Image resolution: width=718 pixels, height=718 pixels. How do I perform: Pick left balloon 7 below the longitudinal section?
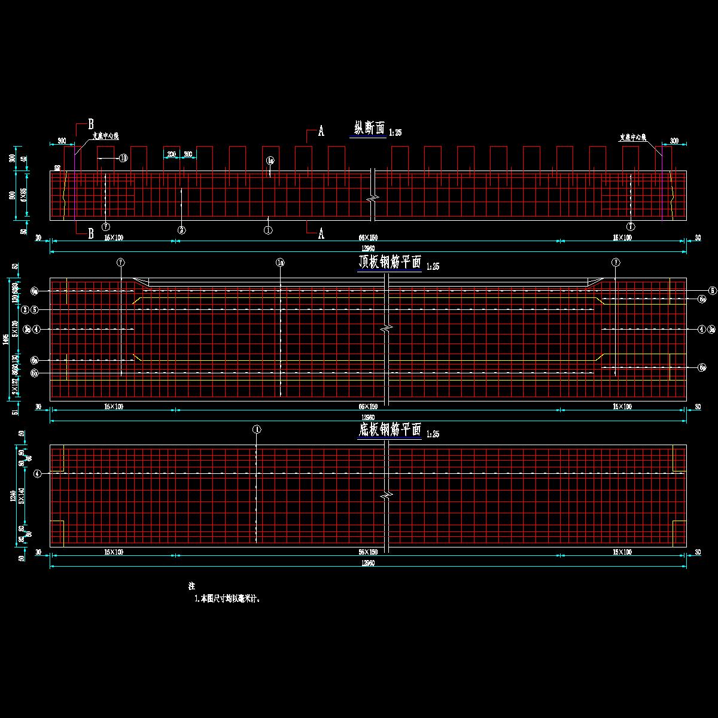point(105,227)
